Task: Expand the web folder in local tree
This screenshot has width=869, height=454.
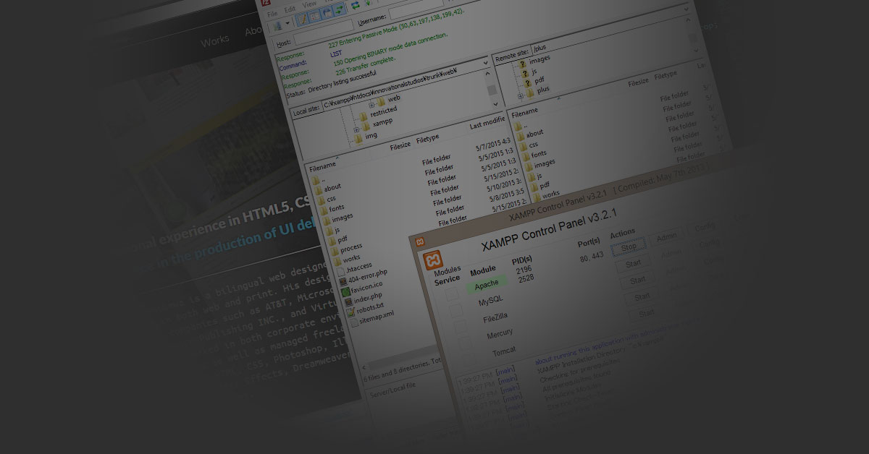Action: (372, 106)
